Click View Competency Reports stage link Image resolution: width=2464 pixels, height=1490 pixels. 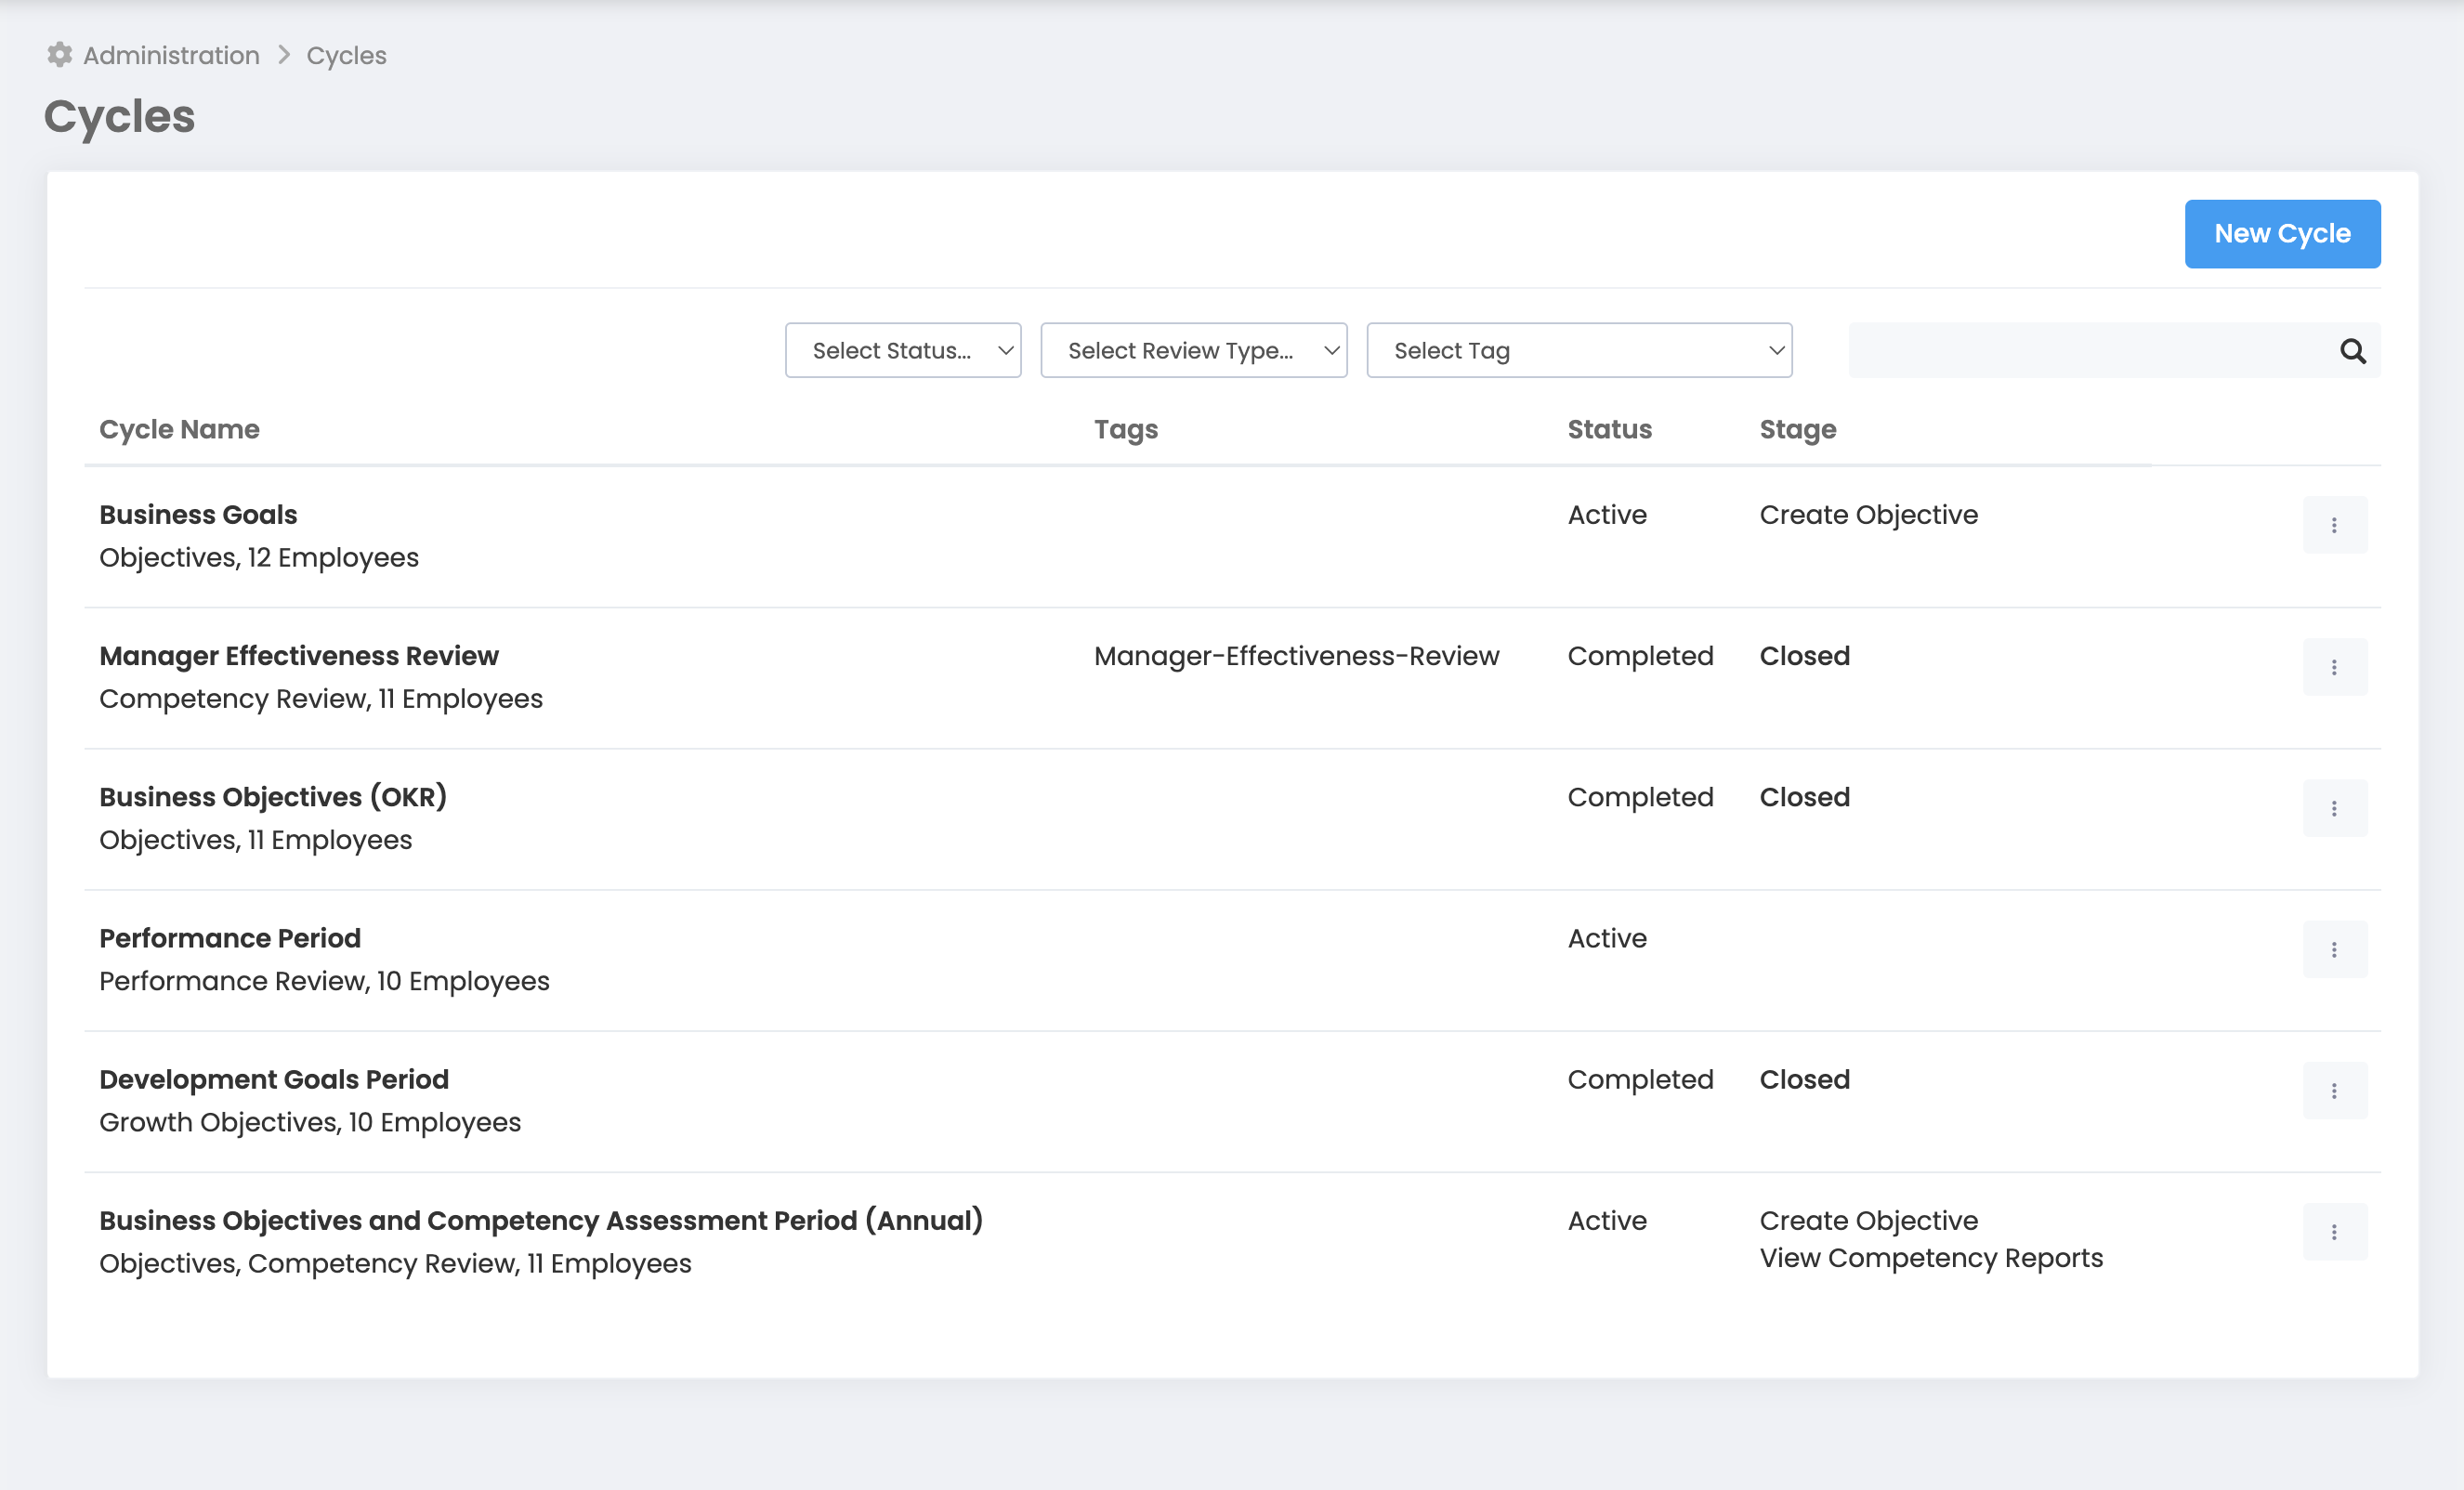coord(1930,1258)
